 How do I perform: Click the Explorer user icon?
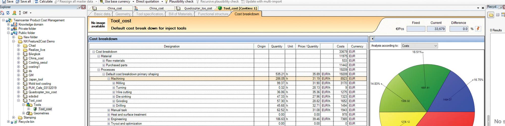pyautogui.click(x=14, y=13)
